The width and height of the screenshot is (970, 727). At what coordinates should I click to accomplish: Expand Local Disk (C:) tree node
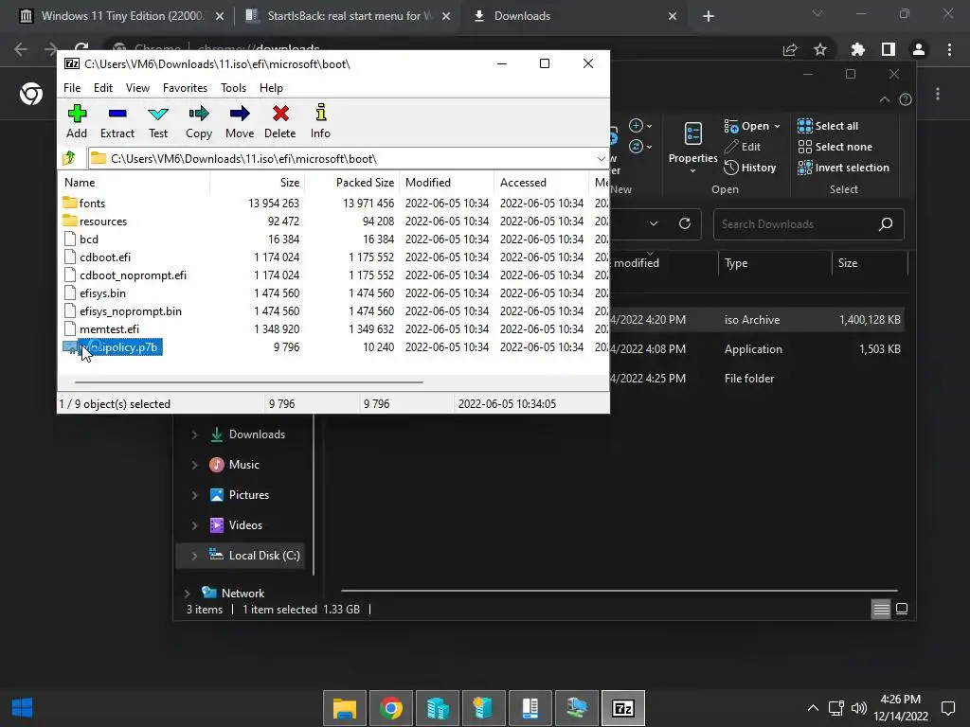click(x=194, y=556)
